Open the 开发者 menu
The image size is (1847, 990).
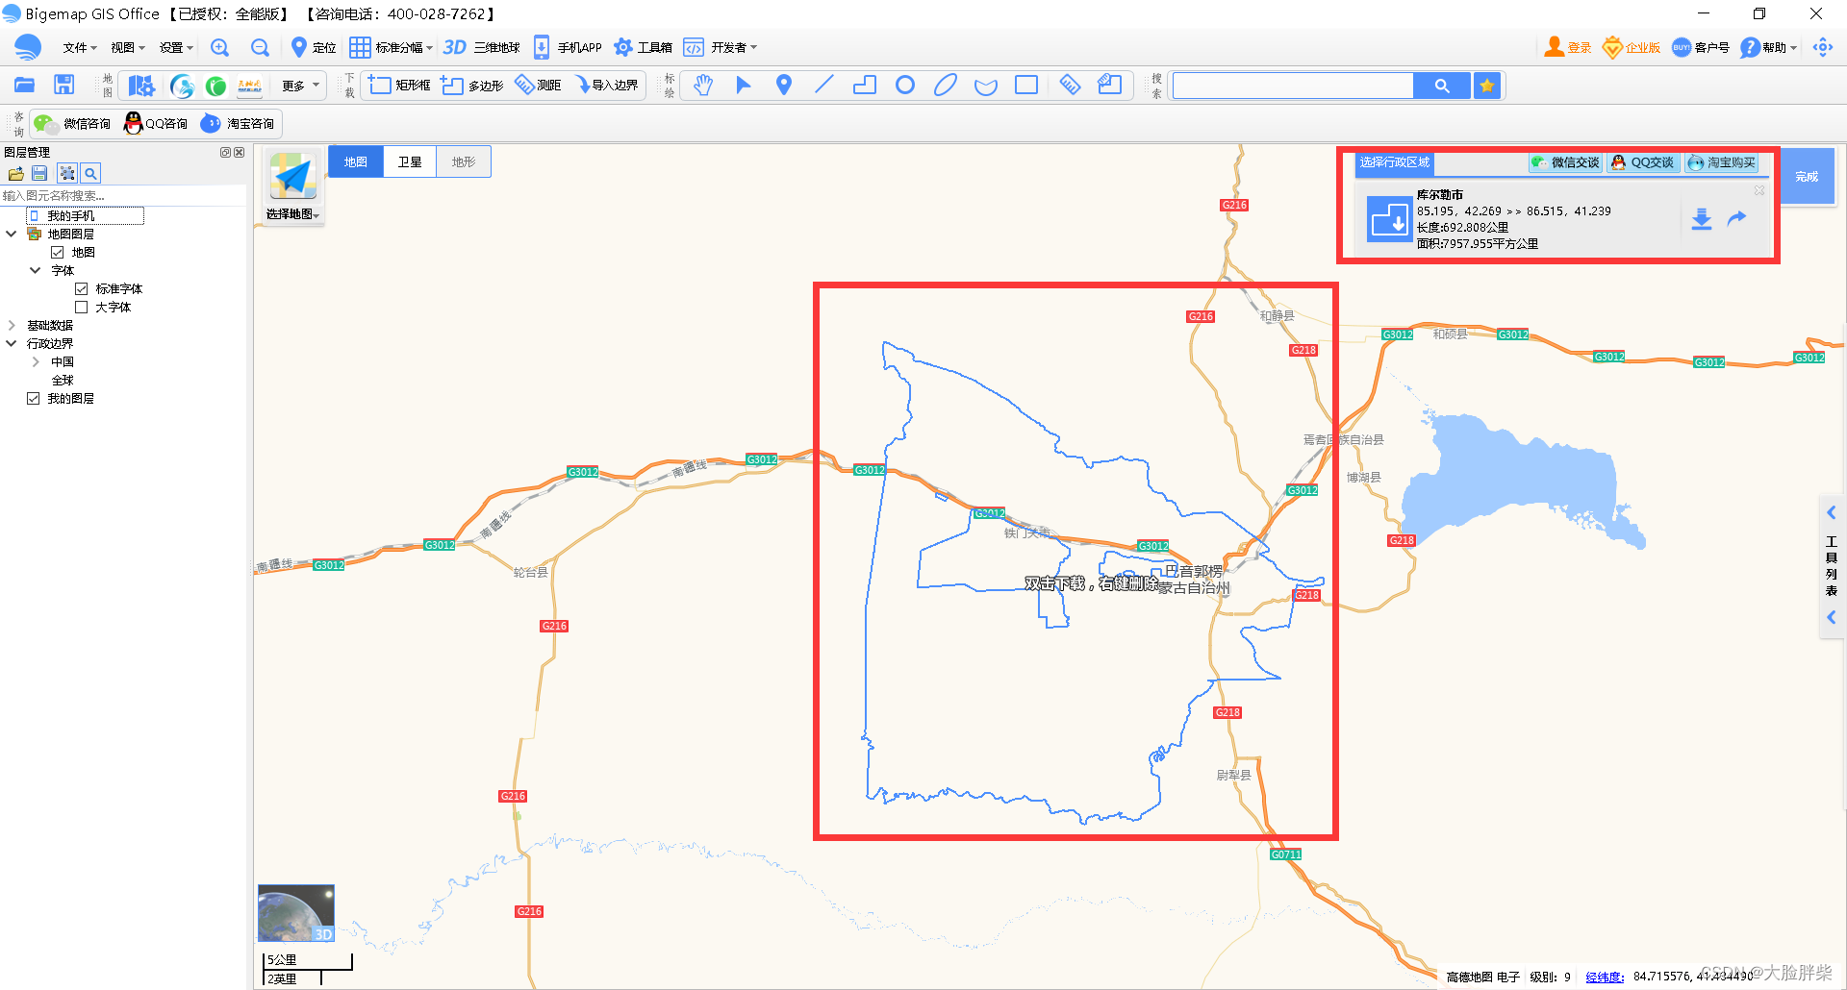tap(721, 47)
